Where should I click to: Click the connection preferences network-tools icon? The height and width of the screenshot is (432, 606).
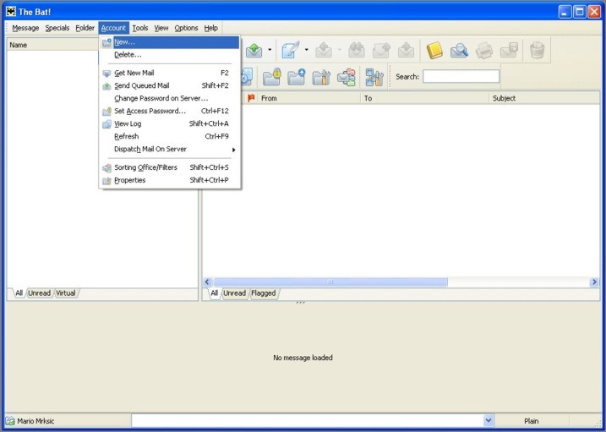point(374,77)
